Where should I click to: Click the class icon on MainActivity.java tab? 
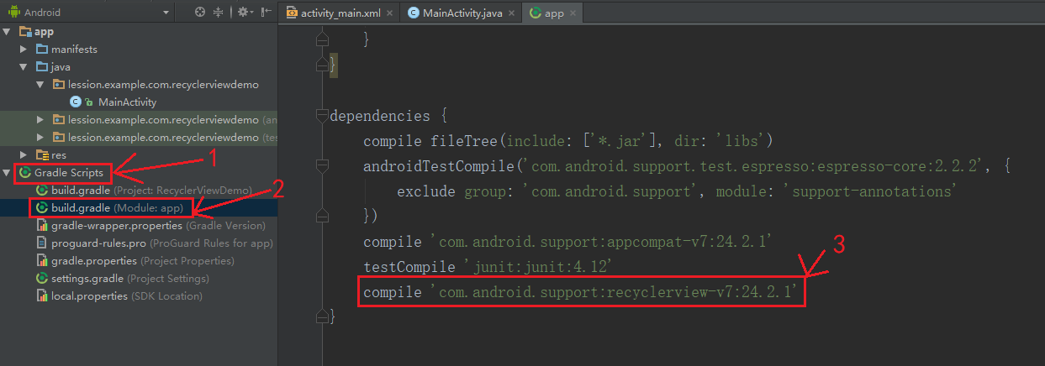(414, 13)
